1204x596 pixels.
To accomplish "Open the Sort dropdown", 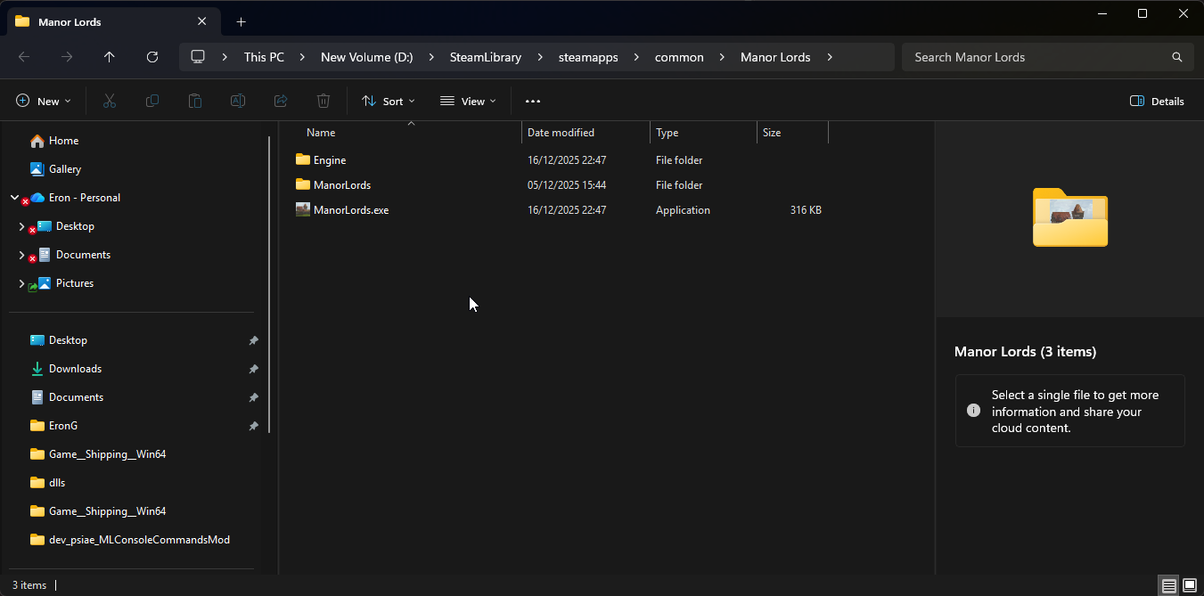I will tap(389, 102).
